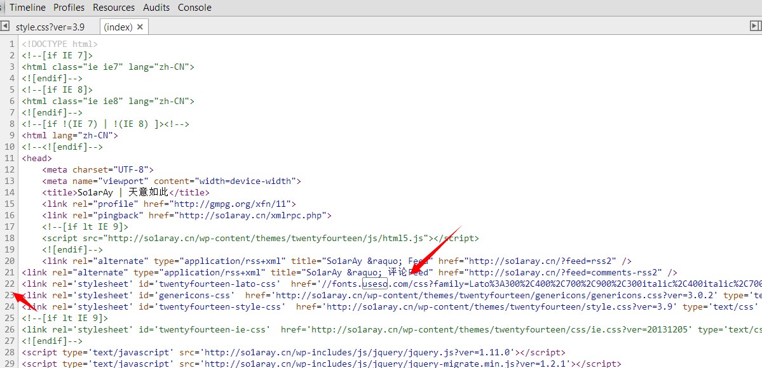This screenshot has height=368, width=762.
Task: Open the Resources panel tab
Action: tap(114, 7)
